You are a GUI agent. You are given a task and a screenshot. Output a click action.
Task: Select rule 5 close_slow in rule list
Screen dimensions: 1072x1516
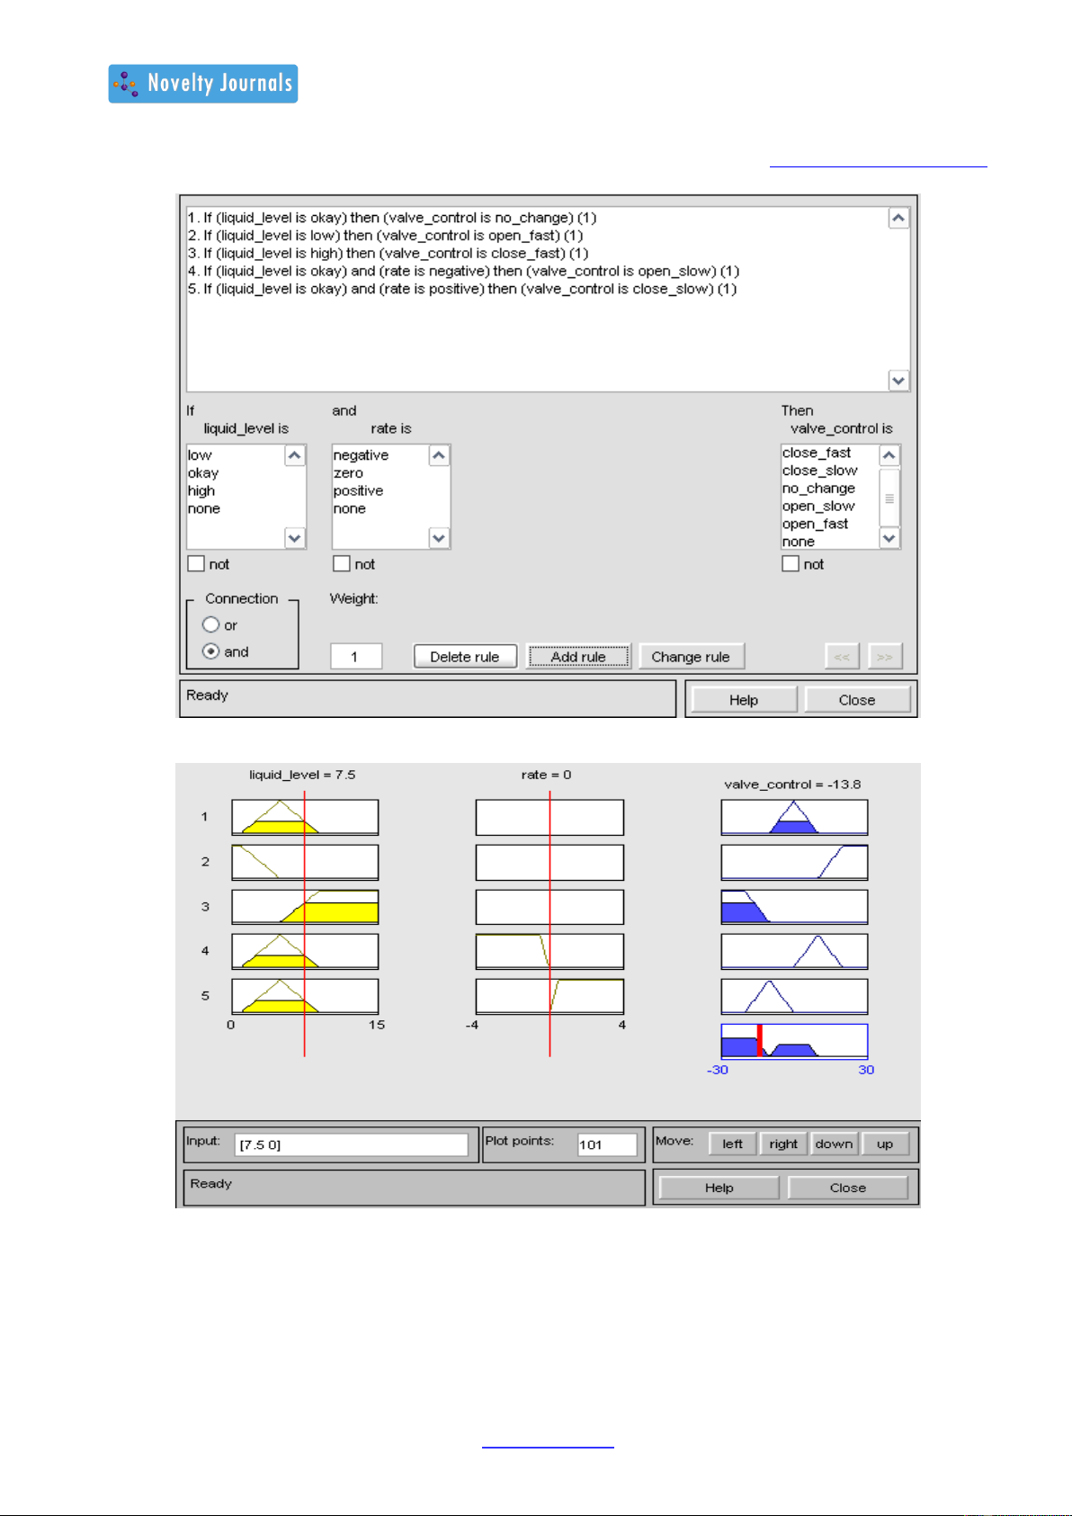(461, 289)
